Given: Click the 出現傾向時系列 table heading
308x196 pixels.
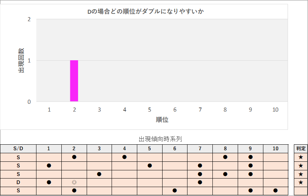Looking at the screenshot, I should click(x=160, y=139).
